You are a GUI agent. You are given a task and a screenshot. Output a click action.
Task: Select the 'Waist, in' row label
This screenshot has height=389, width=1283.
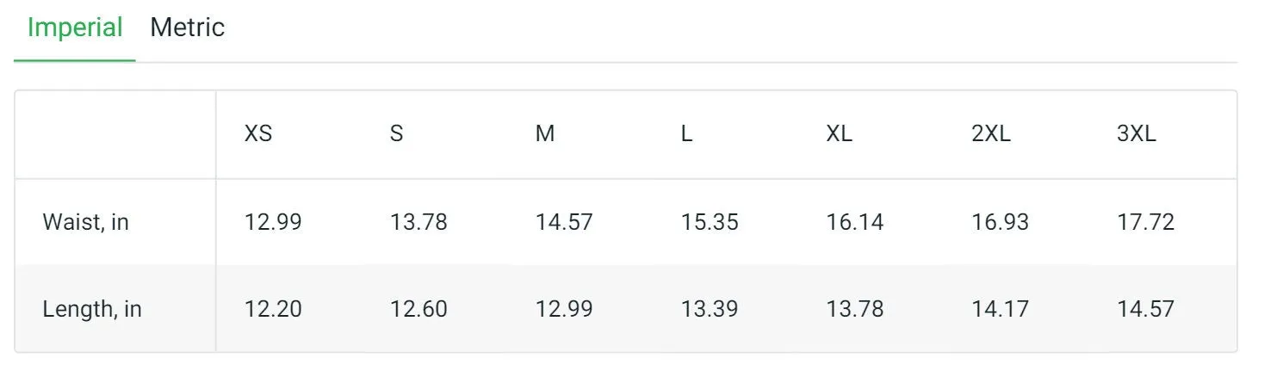point(85,223)
